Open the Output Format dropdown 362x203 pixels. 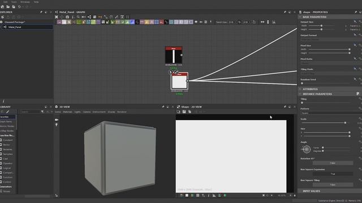[331, 39]
